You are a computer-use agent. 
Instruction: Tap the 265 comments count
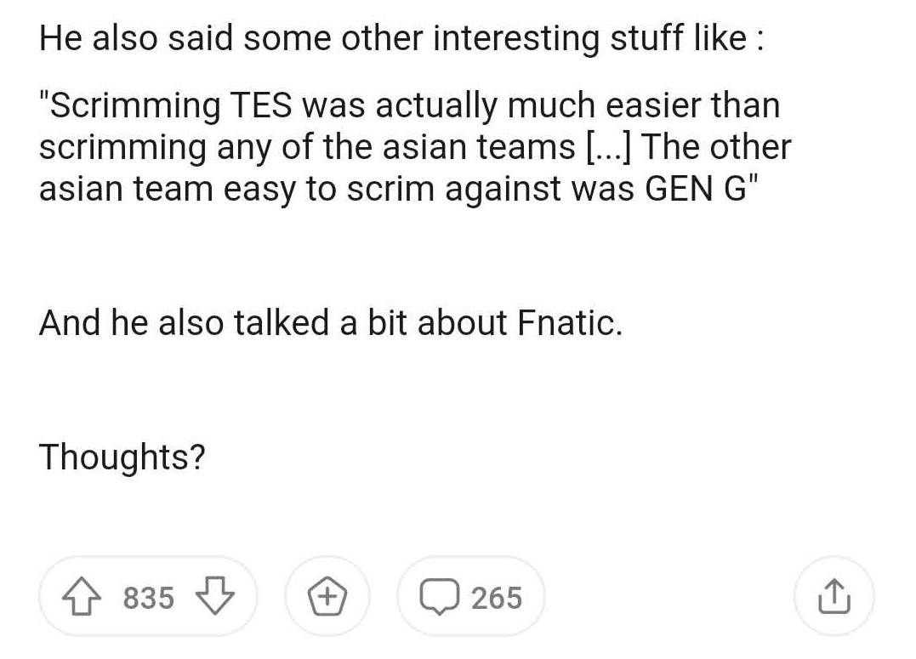point(497,598)
